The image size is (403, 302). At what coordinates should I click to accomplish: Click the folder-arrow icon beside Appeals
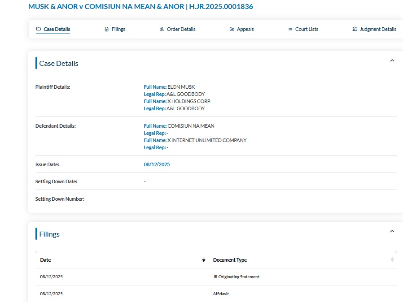(232, 29)
